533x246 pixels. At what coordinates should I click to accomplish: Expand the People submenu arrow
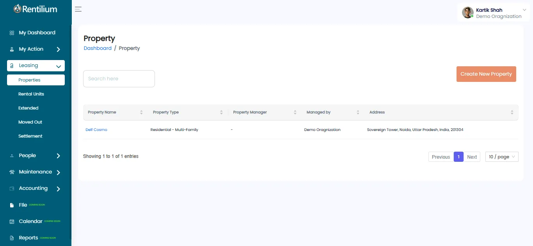[59, 156]
